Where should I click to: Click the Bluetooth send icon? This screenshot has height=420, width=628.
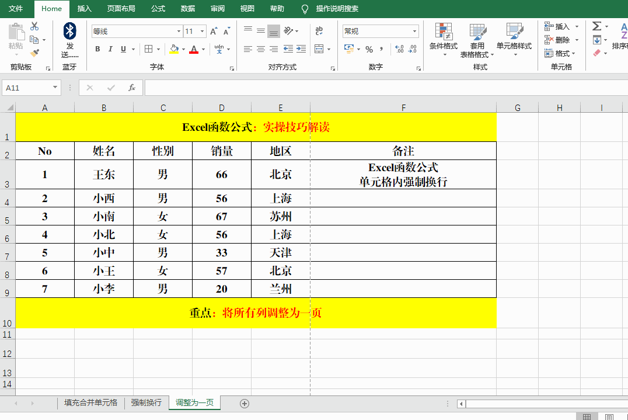69,32
